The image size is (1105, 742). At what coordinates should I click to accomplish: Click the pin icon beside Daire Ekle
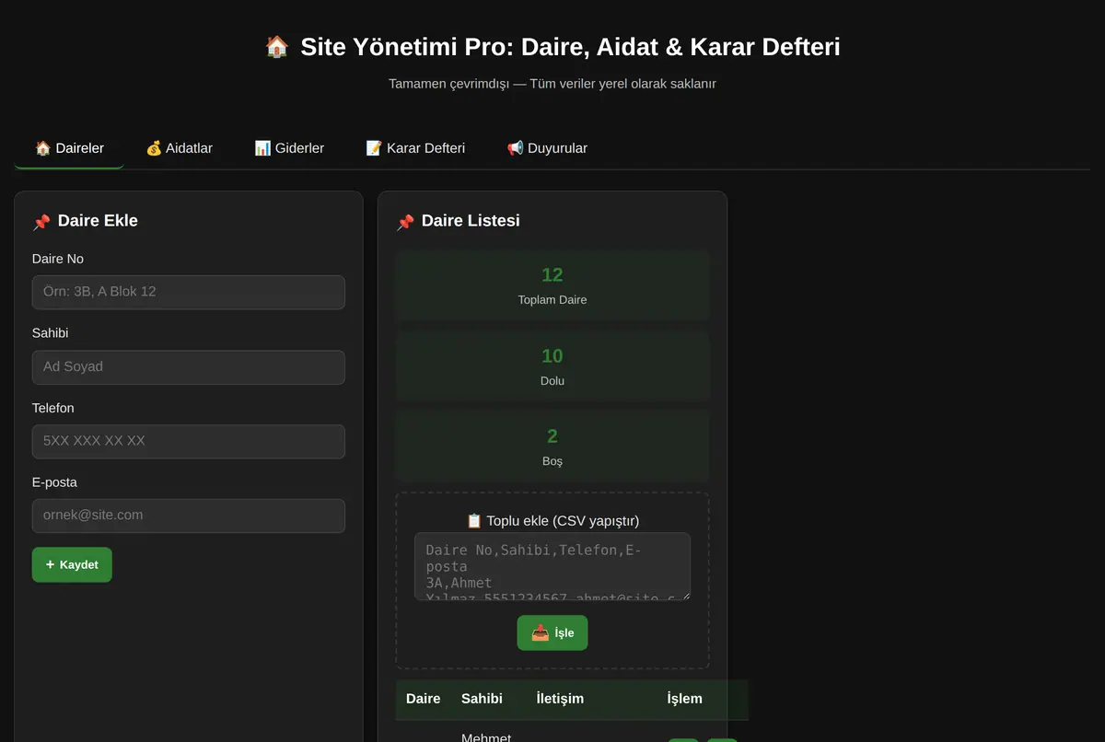click(41, 222)
